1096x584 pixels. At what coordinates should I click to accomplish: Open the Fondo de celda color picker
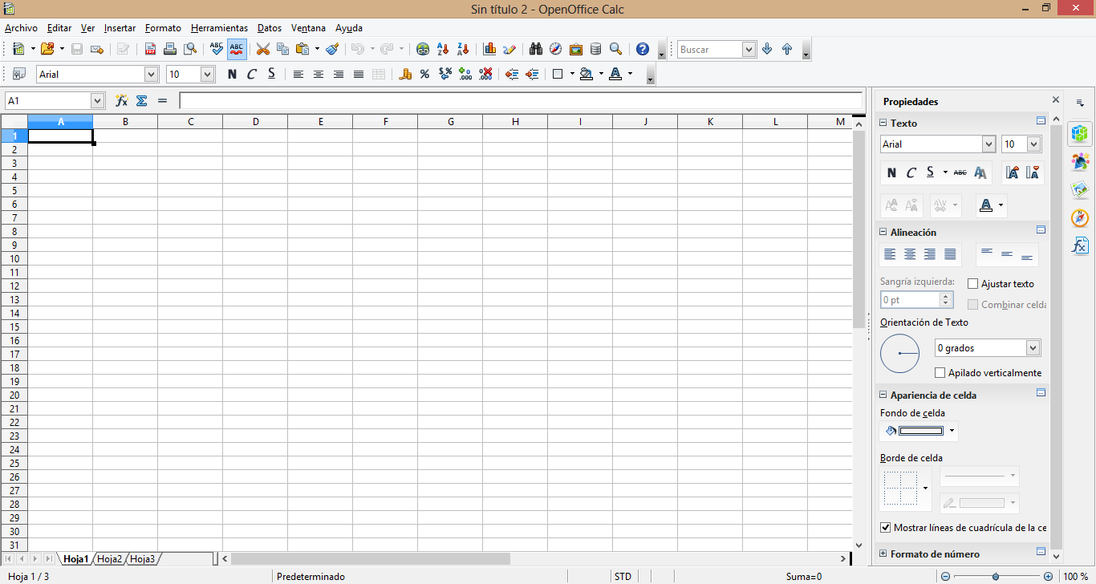pyautogui.click(x=952, y=431)
